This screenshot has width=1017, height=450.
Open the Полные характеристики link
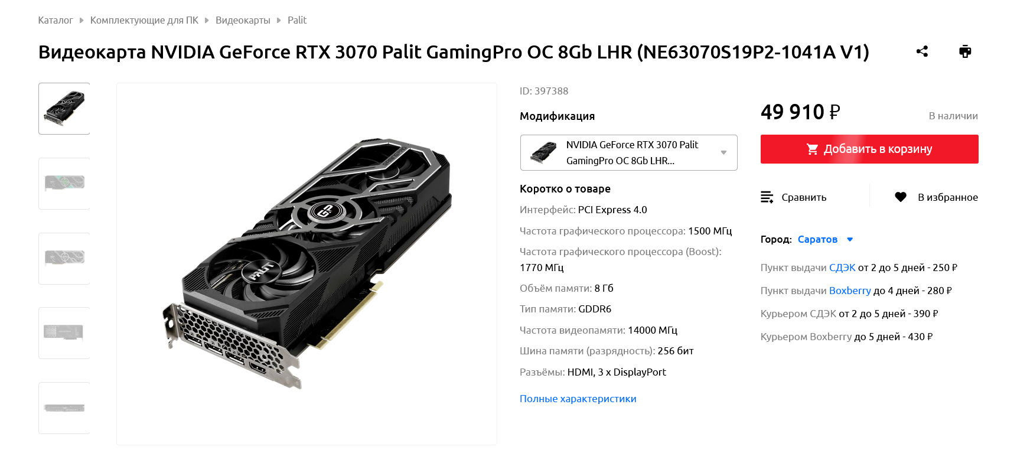point(578,399)
